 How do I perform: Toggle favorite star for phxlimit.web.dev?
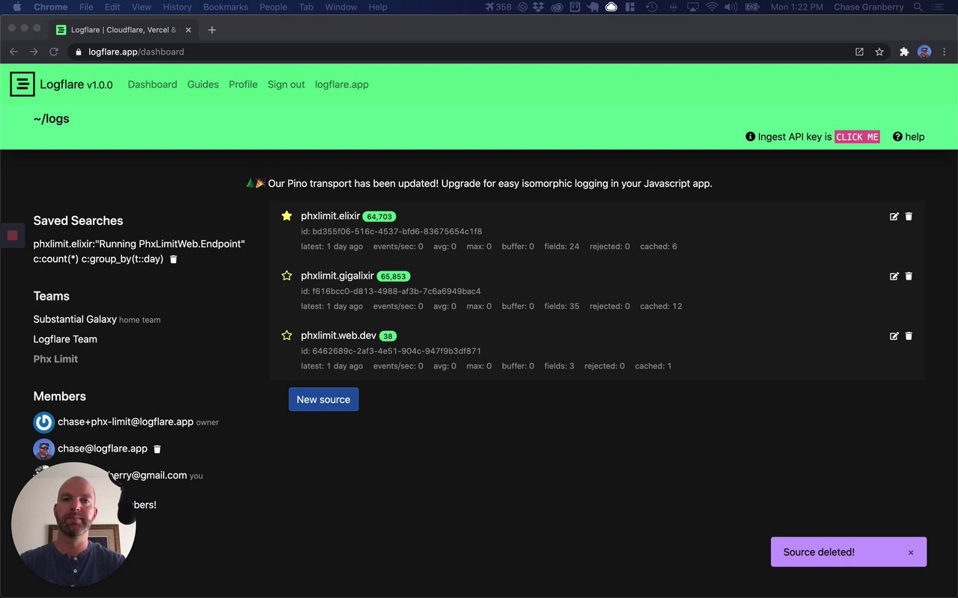(287, 336)
